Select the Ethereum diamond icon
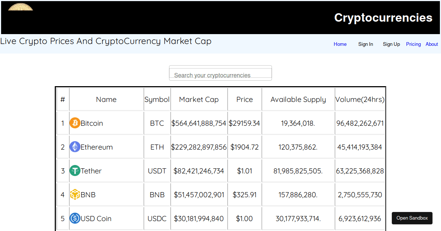Image resolution: width=441 pixels, height=231 pixels. tap(75, 147)
